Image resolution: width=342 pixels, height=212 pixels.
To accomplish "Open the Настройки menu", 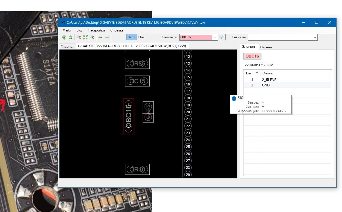I will (96, 30).
